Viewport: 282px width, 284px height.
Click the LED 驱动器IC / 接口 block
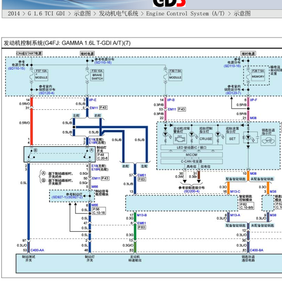[x=192, y=148]
